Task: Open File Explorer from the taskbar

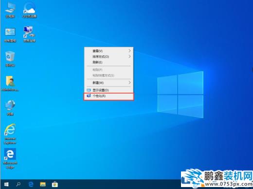Action: [43, 184]
